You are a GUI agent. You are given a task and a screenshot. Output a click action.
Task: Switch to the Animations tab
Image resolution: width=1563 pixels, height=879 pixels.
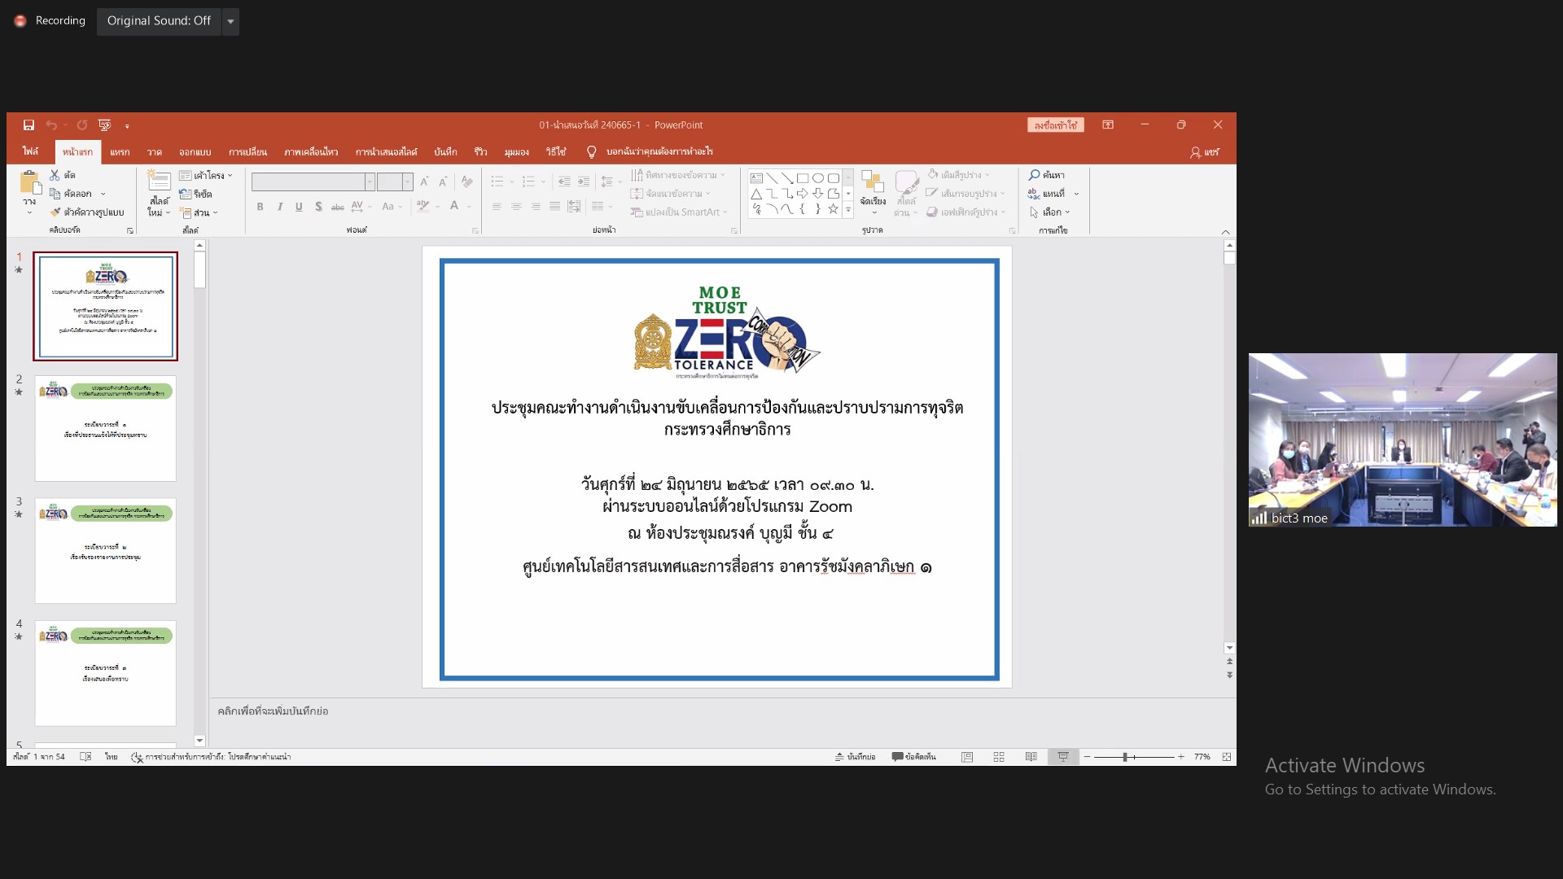(311, 152)
